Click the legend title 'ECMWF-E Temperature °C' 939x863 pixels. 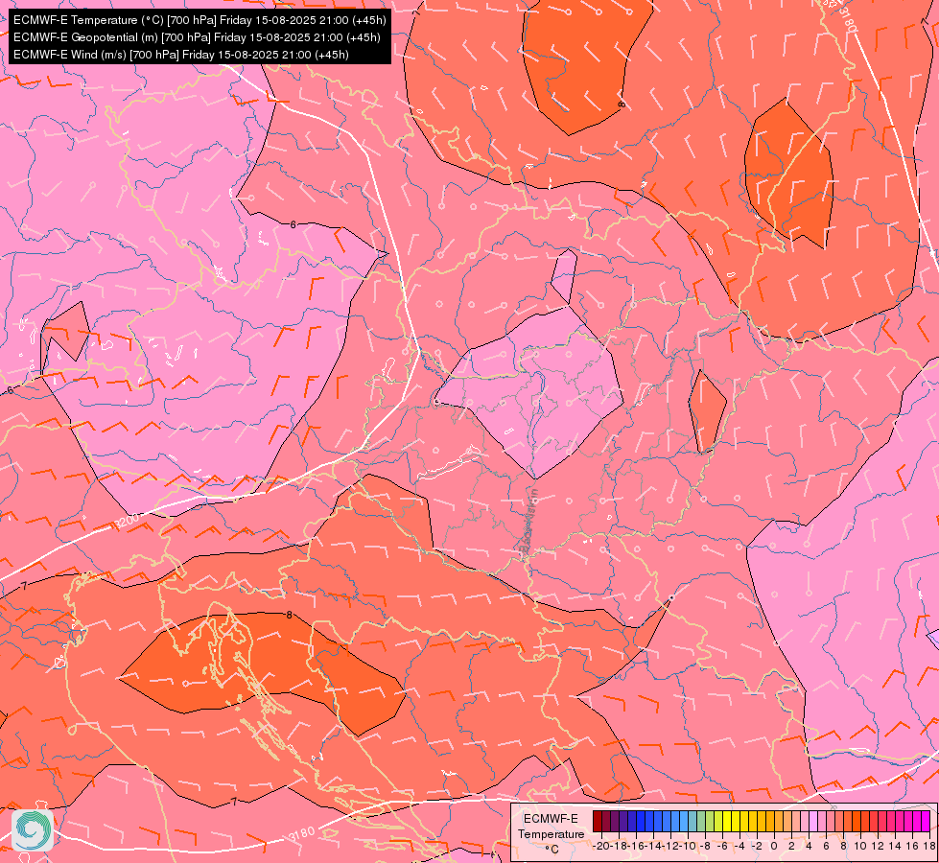(551, 833)
